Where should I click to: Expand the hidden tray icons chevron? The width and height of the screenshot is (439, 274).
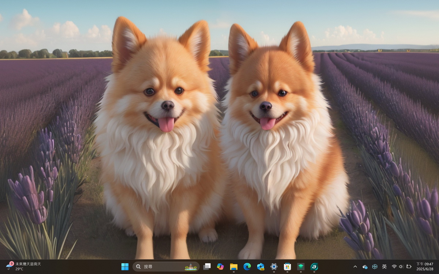click(355, 267)
